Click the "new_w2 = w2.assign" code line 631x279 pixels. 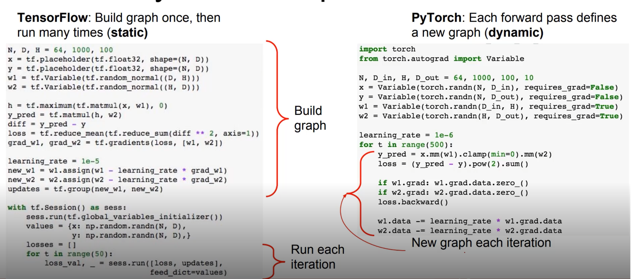click(117, 180)
